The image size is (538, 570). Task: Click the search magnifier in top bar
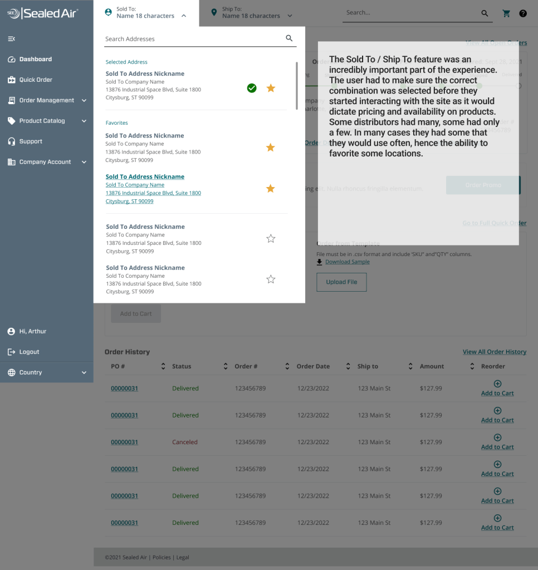485,13
